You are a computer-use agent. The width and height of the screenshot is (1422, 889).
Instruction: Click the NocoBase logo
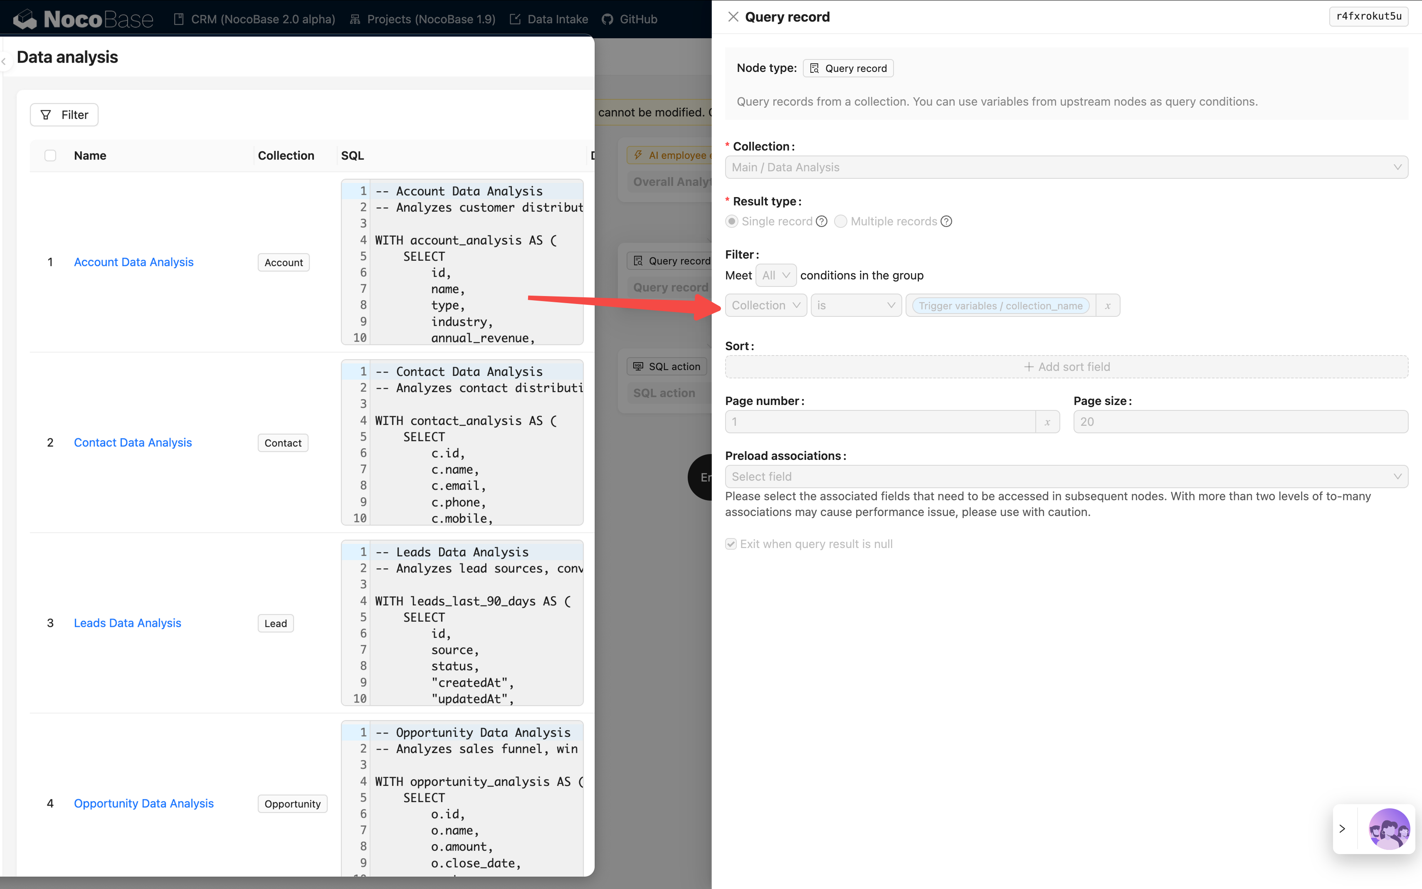tap(84, 20)
